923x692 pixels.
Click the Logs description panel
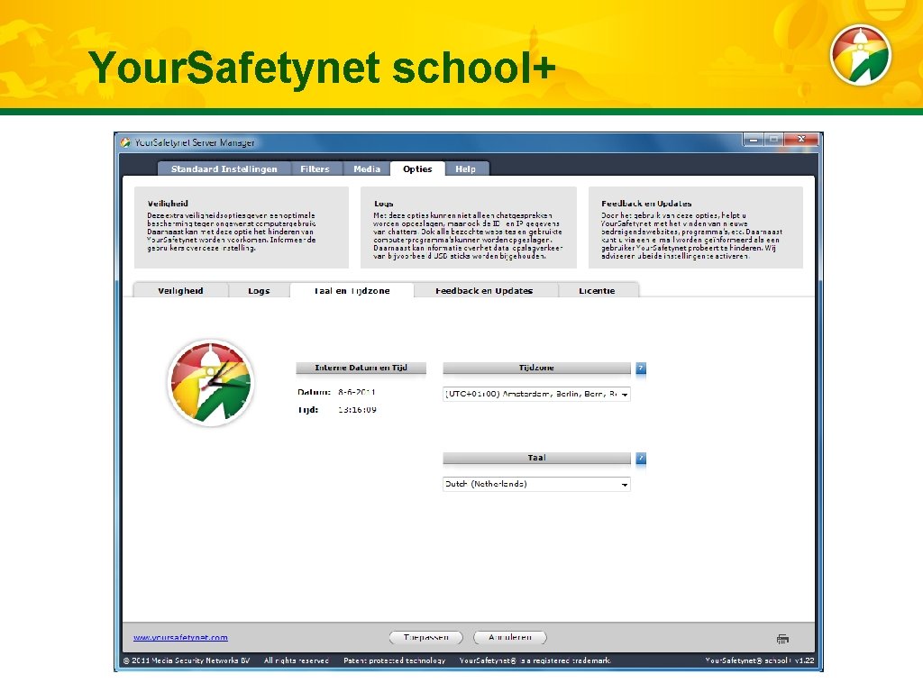(x=469, y=227)
